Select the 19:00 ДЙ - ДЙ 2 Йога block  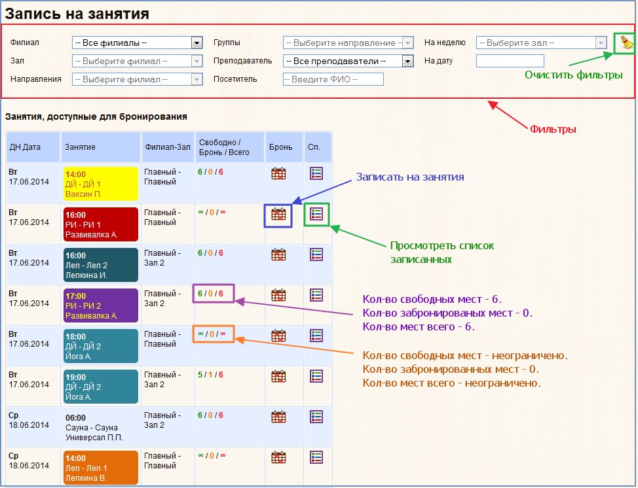[100, 387]
